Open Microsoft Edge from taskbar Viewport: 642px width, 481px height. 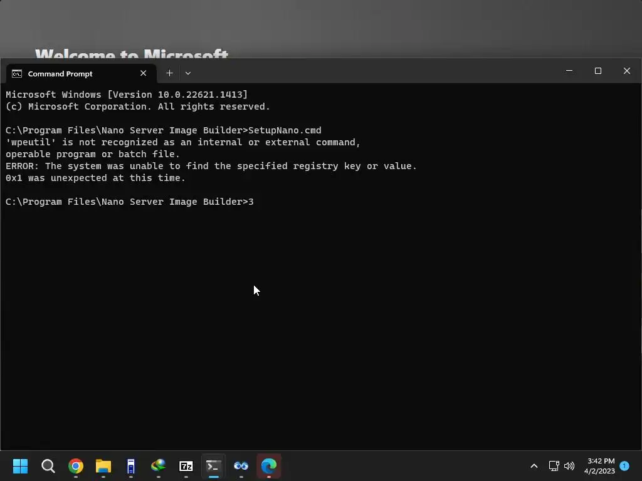click(x=268, y=466)
